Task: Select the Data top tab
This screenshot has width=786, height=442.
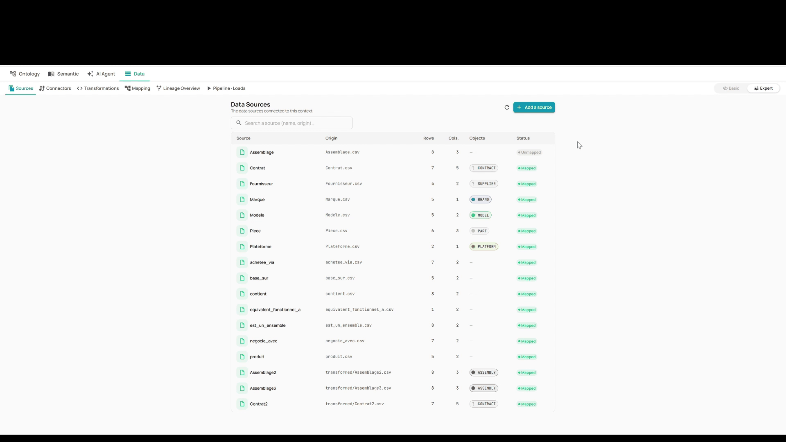Action: [135, 74]
